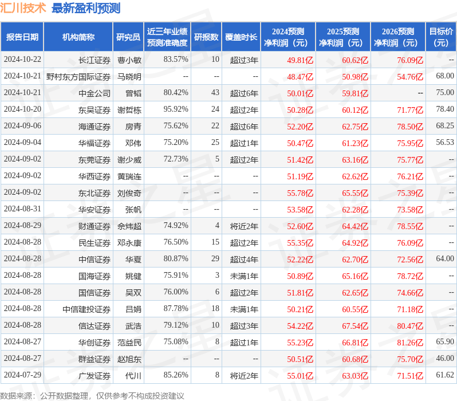
Task: Click target price 61.62
Action: click(445, 375)
